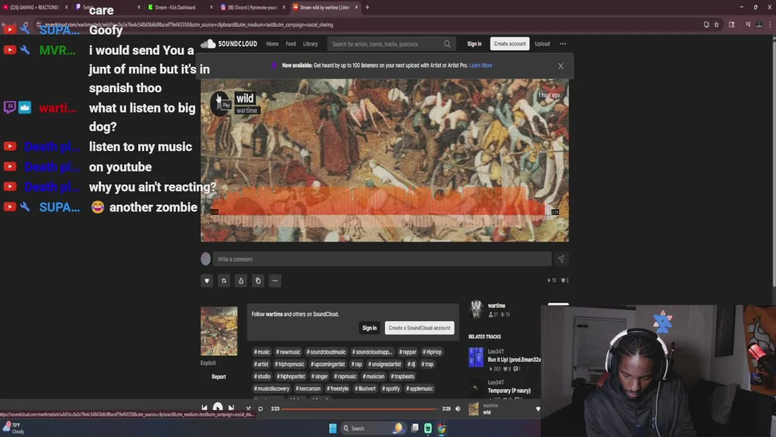Open a new browser tab
The image size is (776, 437).
click(367, 7)
